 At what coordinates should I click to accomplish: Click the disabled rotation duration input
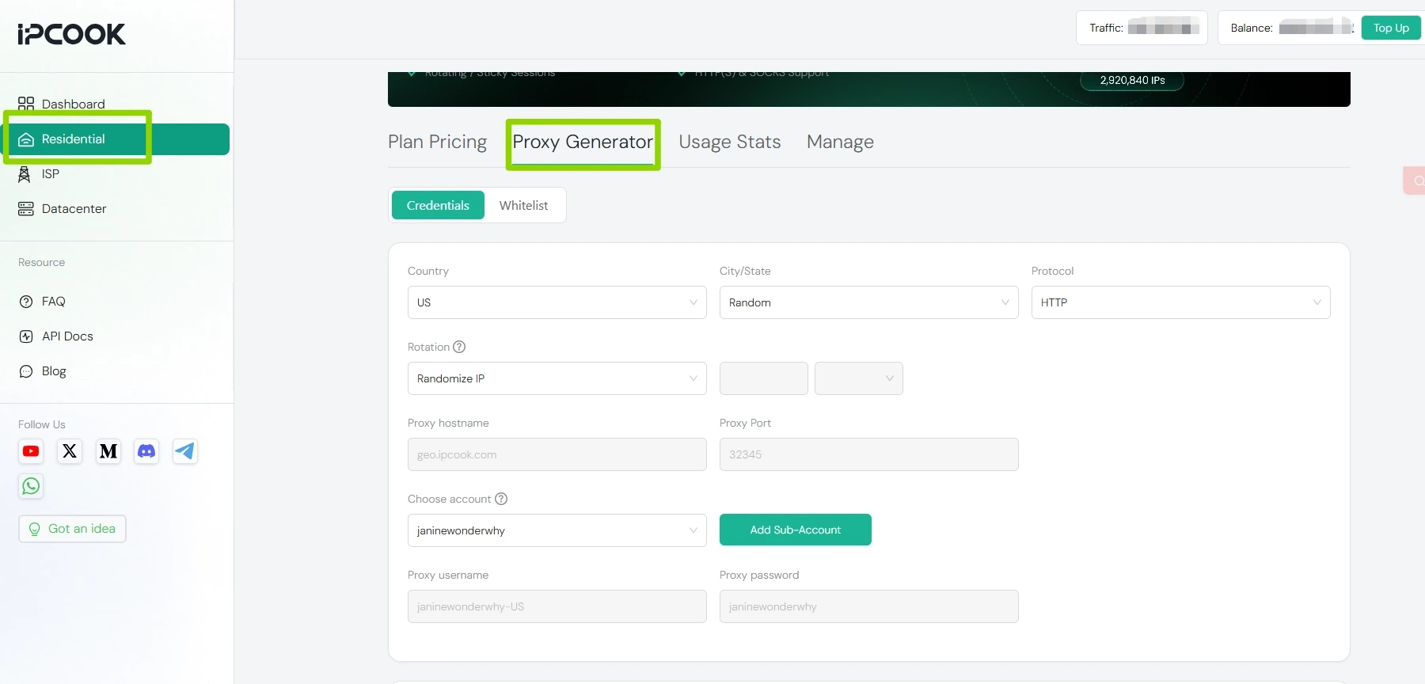(764, 378)
